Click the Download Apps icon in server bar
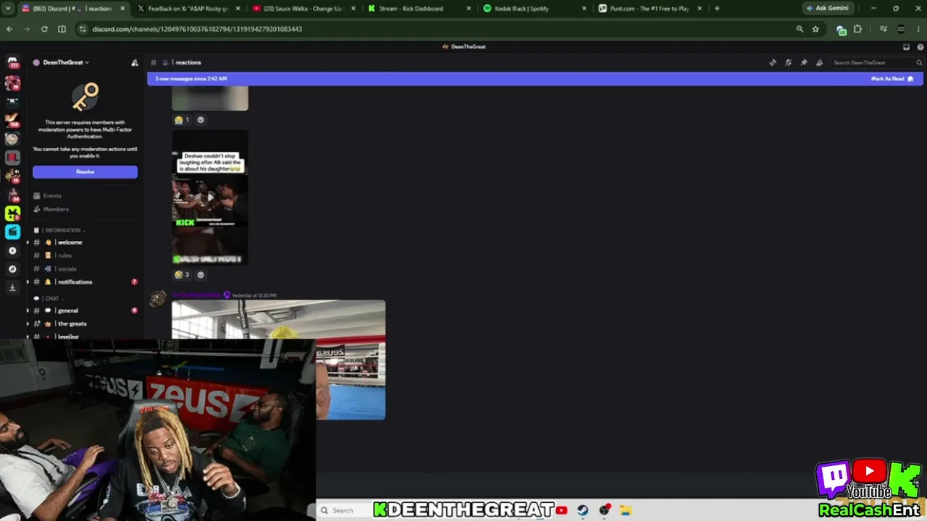This screenshot has height=521, width=927. tap(12, 287)
